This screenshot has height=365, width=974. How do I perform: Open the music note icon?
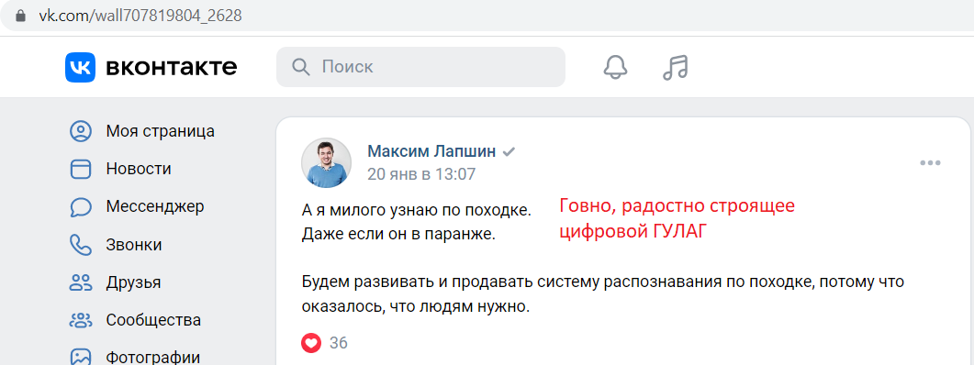[x=676, y=67]
